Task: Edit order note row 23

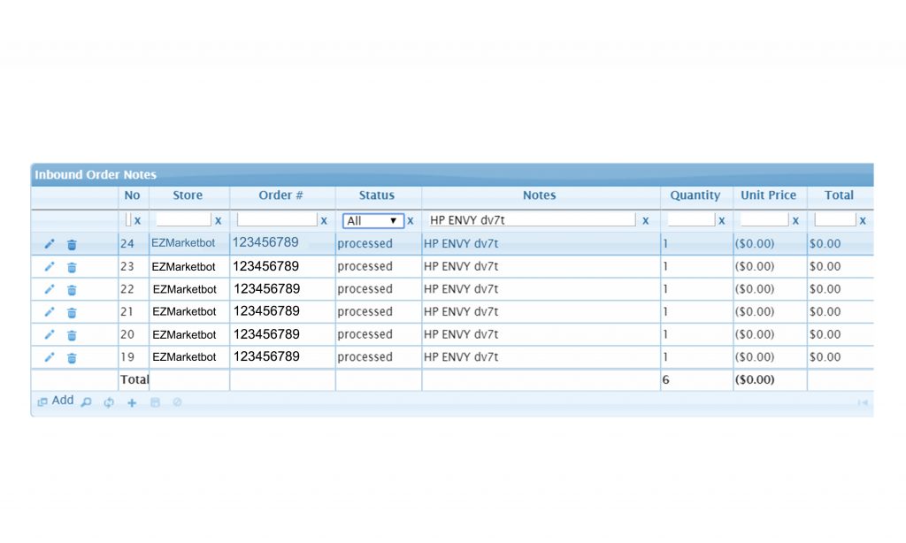Action: point(50,267)
